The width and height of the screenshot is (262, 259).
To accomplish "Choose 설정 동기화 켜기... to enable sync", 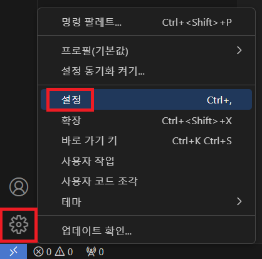I will pos(146,71).
